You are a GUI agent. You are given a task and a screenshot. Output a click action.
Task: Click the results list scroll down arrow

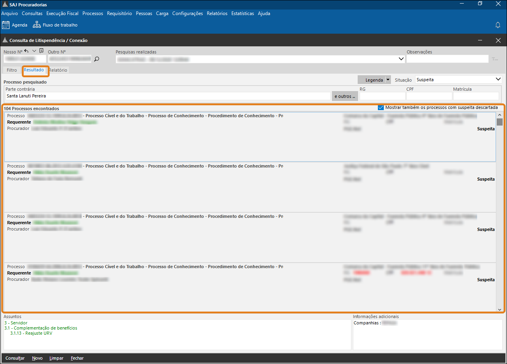point(499,309)
